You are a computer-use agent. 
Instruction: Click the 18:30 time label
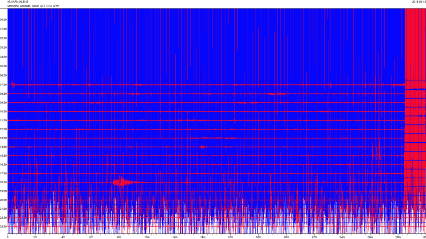(3, 182)
